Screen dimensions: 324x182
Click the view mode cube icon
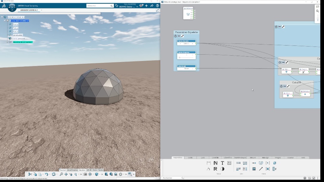[97, 174]
